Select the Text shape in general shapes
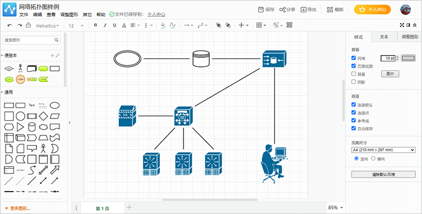Screen dimensions: 422x214 pos(32,105)
